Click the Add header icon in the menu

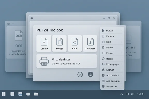(x=103, y=75)
